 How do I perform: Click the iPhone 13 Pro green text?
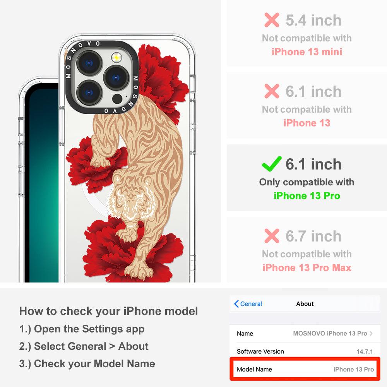tap(307, 196)
